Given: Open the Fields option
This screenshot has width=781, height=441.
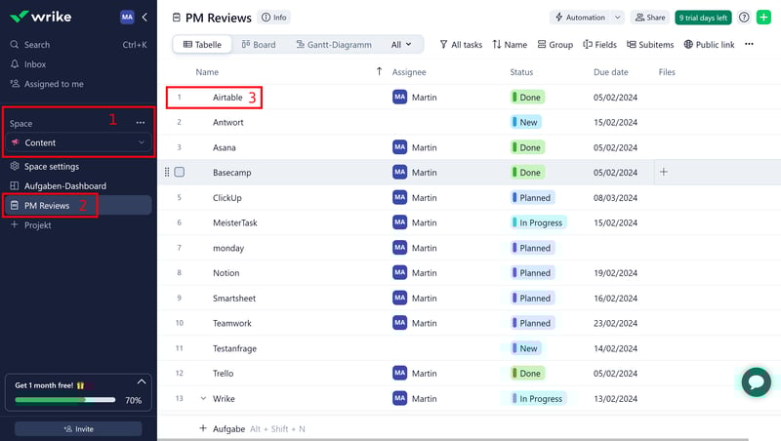Looking at the screenshot, I should tap(599, 44).
